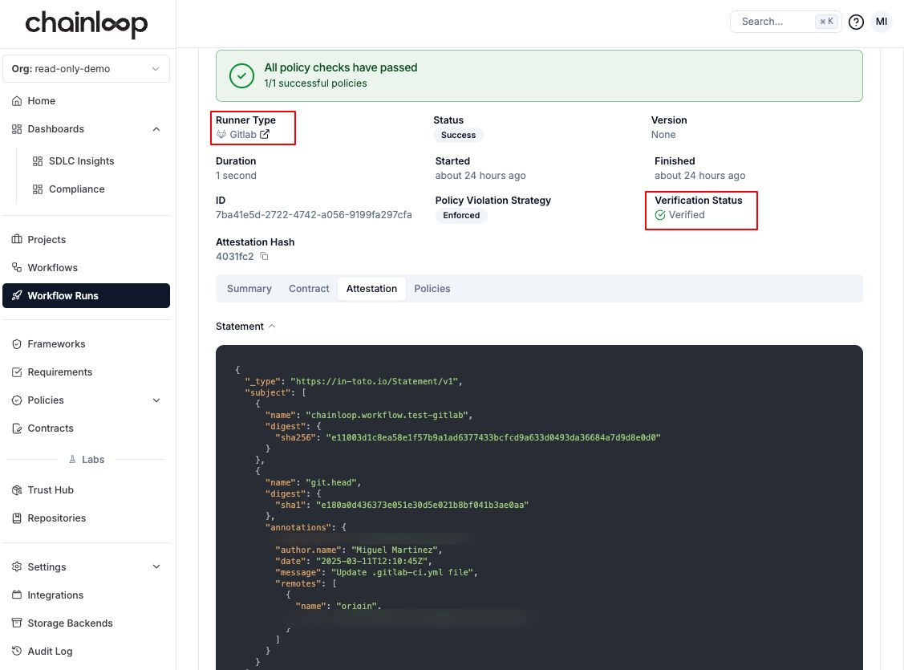Click the Audit Log icon
This screenshot has width=904, height=670.
pyautogui.click(x=17, y=652)
